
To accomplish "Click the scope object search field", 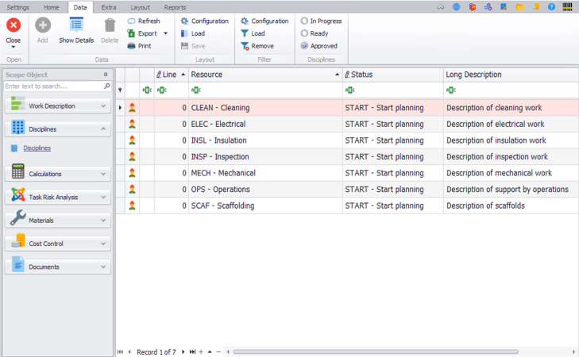I will 52,86.
